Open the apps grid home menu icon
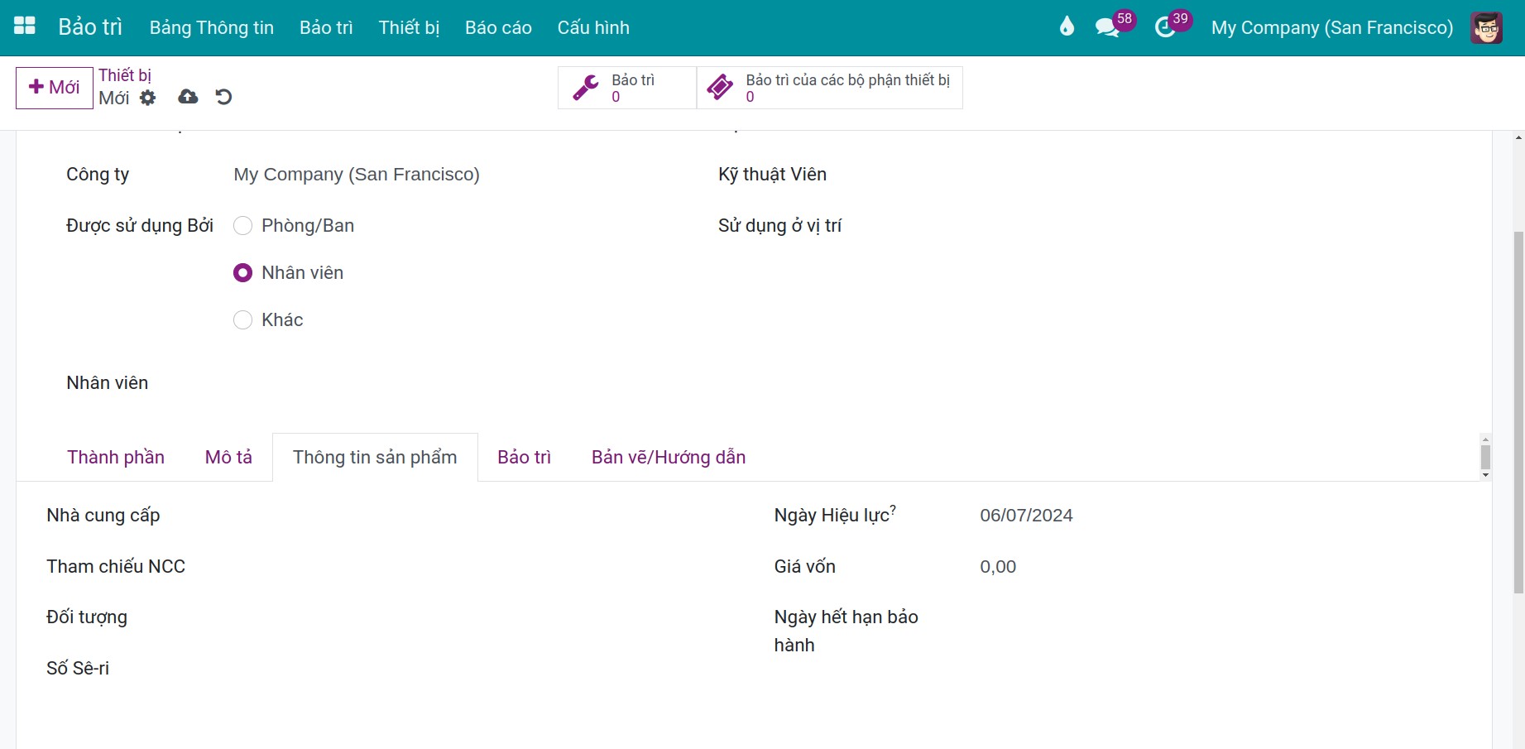 coord(25,26)
